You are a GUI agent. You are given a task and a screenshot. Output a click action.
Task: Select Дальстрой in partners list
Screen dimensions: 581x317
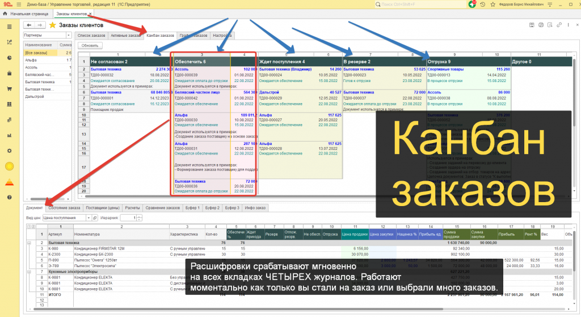click(x=48, y=96)
